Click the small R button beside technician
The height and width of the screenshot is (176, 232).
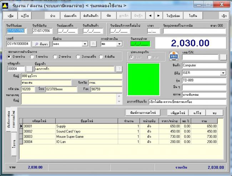(93, 44)
